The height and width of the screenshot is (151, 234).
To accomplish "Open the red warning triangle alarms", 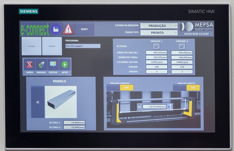I will (68, 29).
